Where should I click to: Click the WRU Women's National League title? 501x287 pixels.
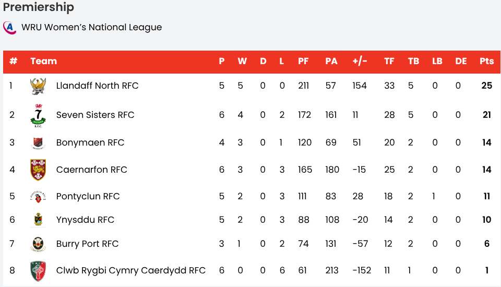point(91,27)
